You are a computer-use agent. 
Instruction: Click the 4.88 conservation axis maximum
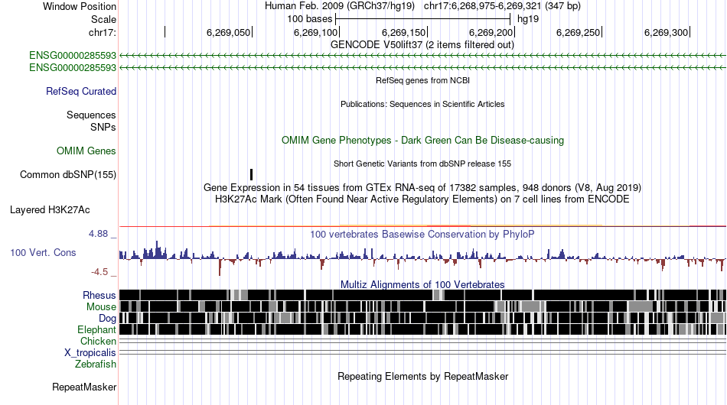98,234
